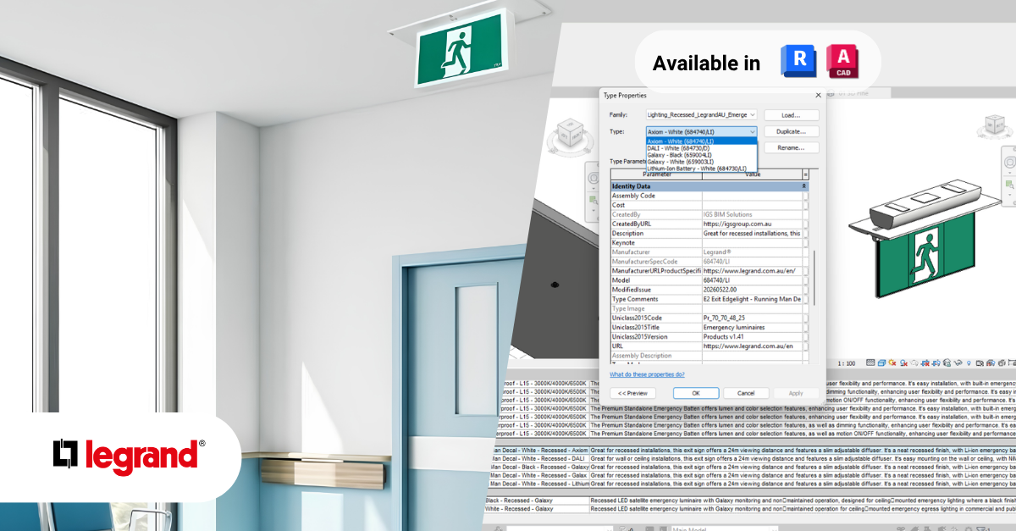The height and width of the screenshot is (531, 1016).
Task: Open the Visual Style view control icon
Action: (x=881, y=363)
